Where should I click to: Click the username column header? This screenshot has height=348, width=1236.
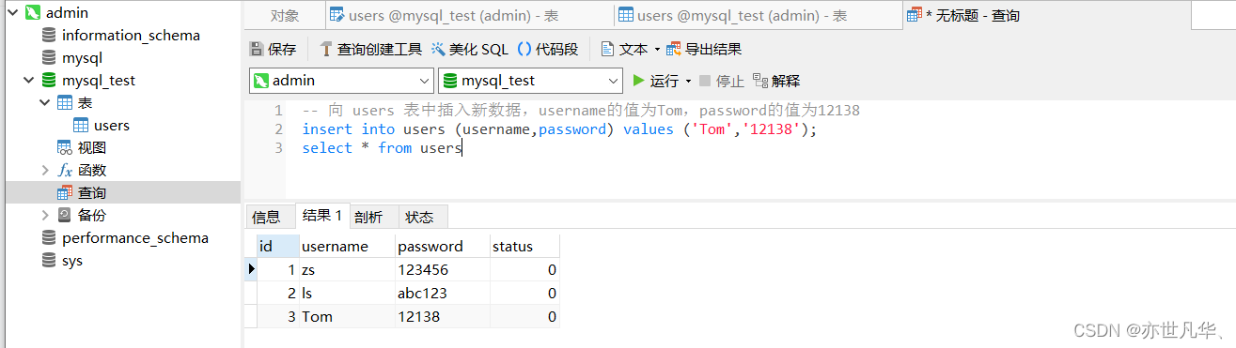[335, 246]
